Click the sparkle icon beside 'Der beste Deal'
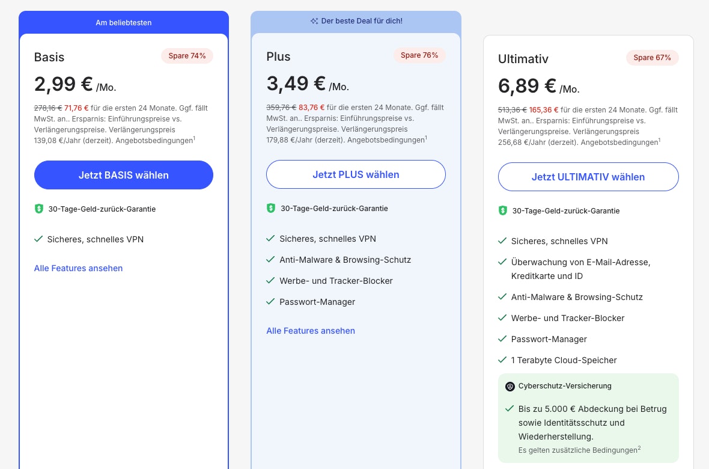Viewport: 709px width, 469px height. [x=314, y=21]
